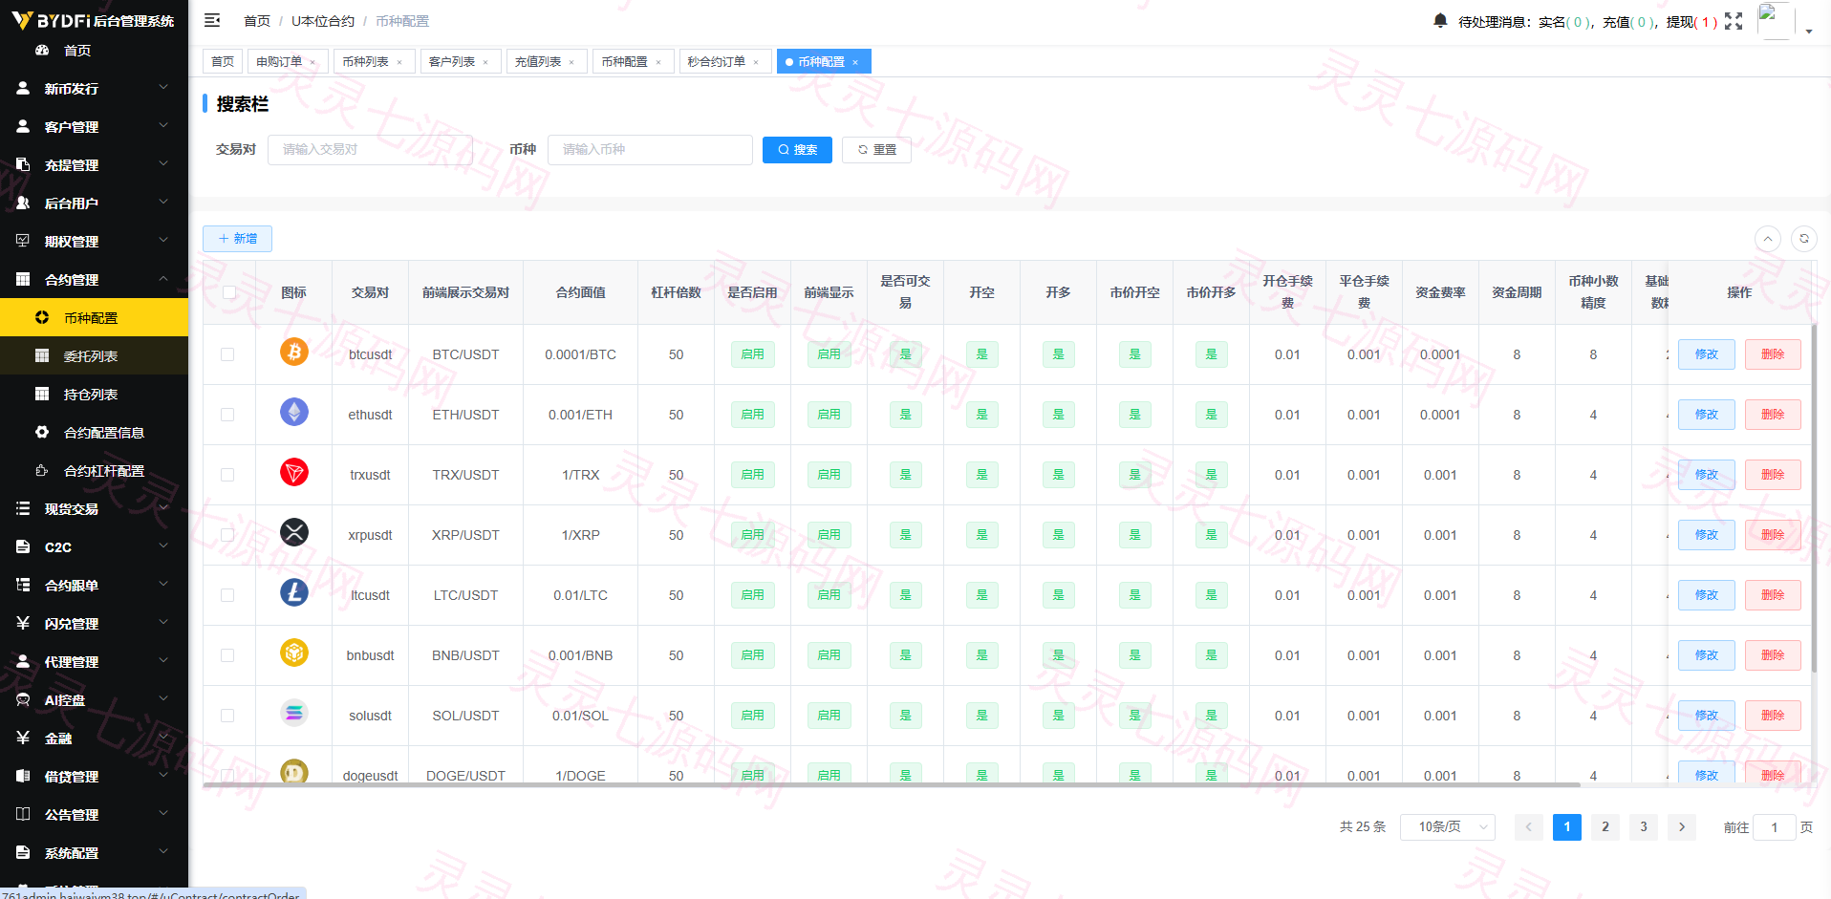1831x899 pixels.
Task: Expand 客户管理 sidebar menu
Action: coord(94,126)
